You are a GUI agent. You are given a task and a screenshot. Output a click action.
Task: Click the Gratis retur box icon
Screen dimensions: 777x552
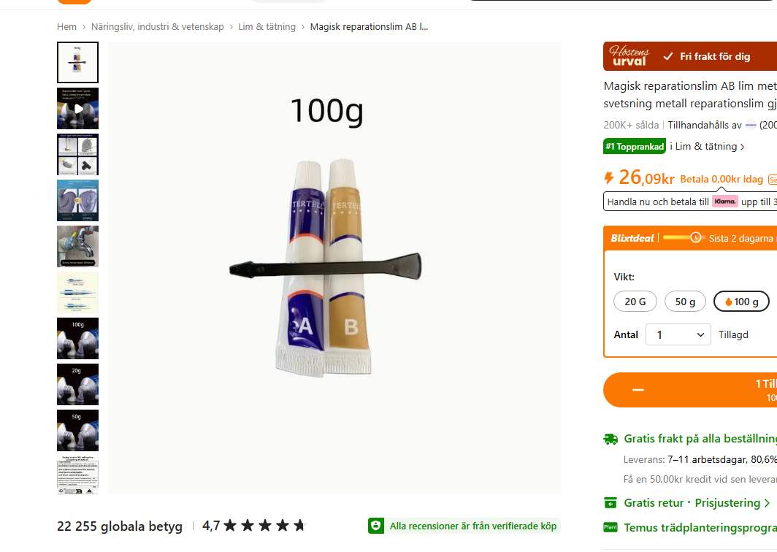(610, 503)
